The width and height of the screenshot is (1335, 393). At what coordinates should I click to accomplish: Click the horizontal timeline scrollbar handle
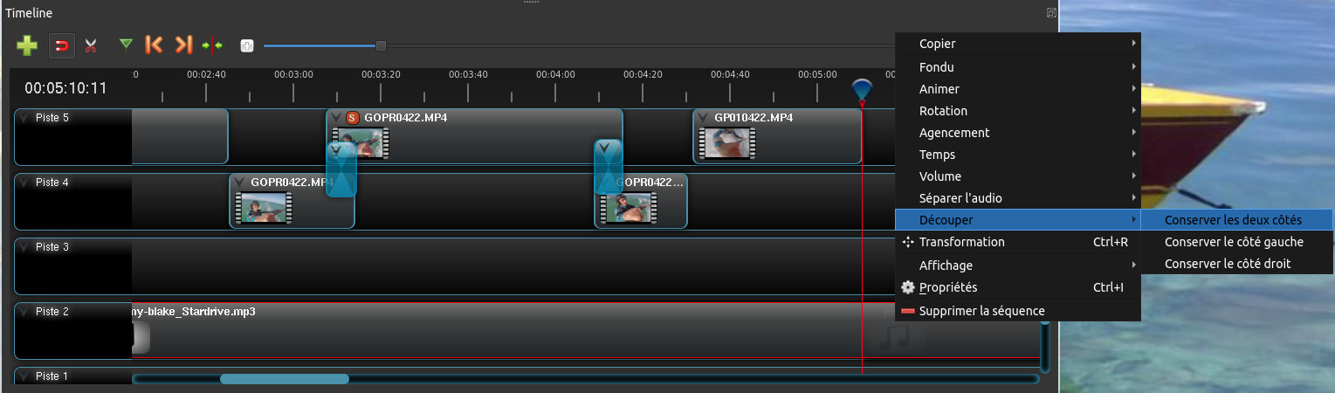pos(284,379)
